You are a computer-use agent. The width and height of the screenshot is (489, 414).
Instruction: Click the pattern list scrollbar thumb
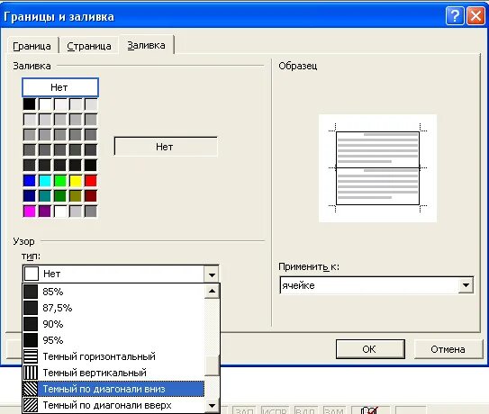pyautogui.click(x=212, y=366)
